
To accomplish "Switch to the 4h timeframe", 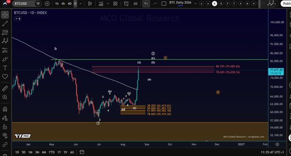I will [x=63, y=4].
